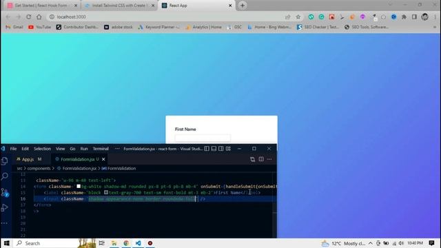The image size is (441, 248).
Task: Toggle the primary sidebar layout icon
Action: [x=207, y=149]
